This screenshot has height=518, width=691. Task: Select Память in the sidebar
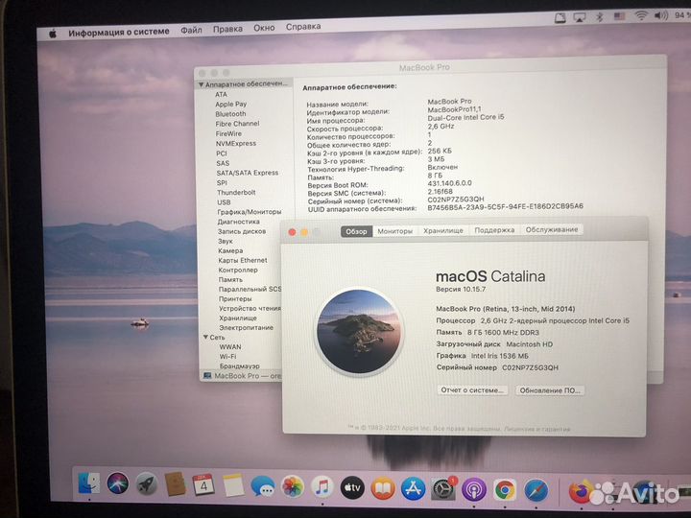point(230,280)
